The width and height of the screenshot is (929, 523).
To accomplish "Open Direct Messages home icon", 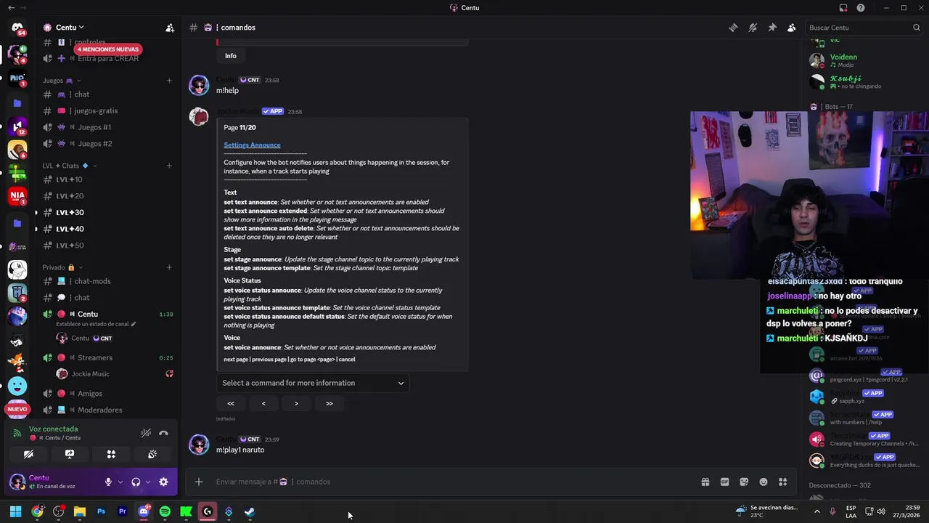I will point(17,28).
